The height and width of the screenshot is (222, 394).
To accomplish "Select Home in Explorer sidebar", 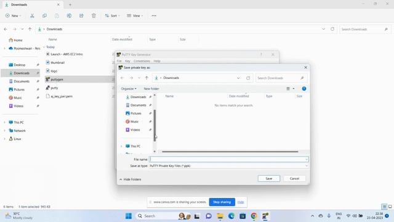I will (18, 40).
